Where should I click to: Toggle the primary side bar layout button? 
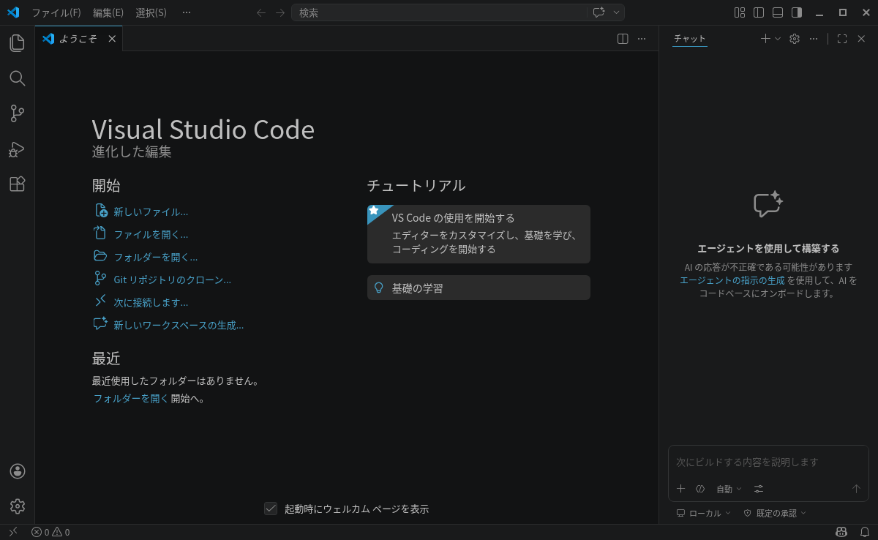click(x=759, y=12)
